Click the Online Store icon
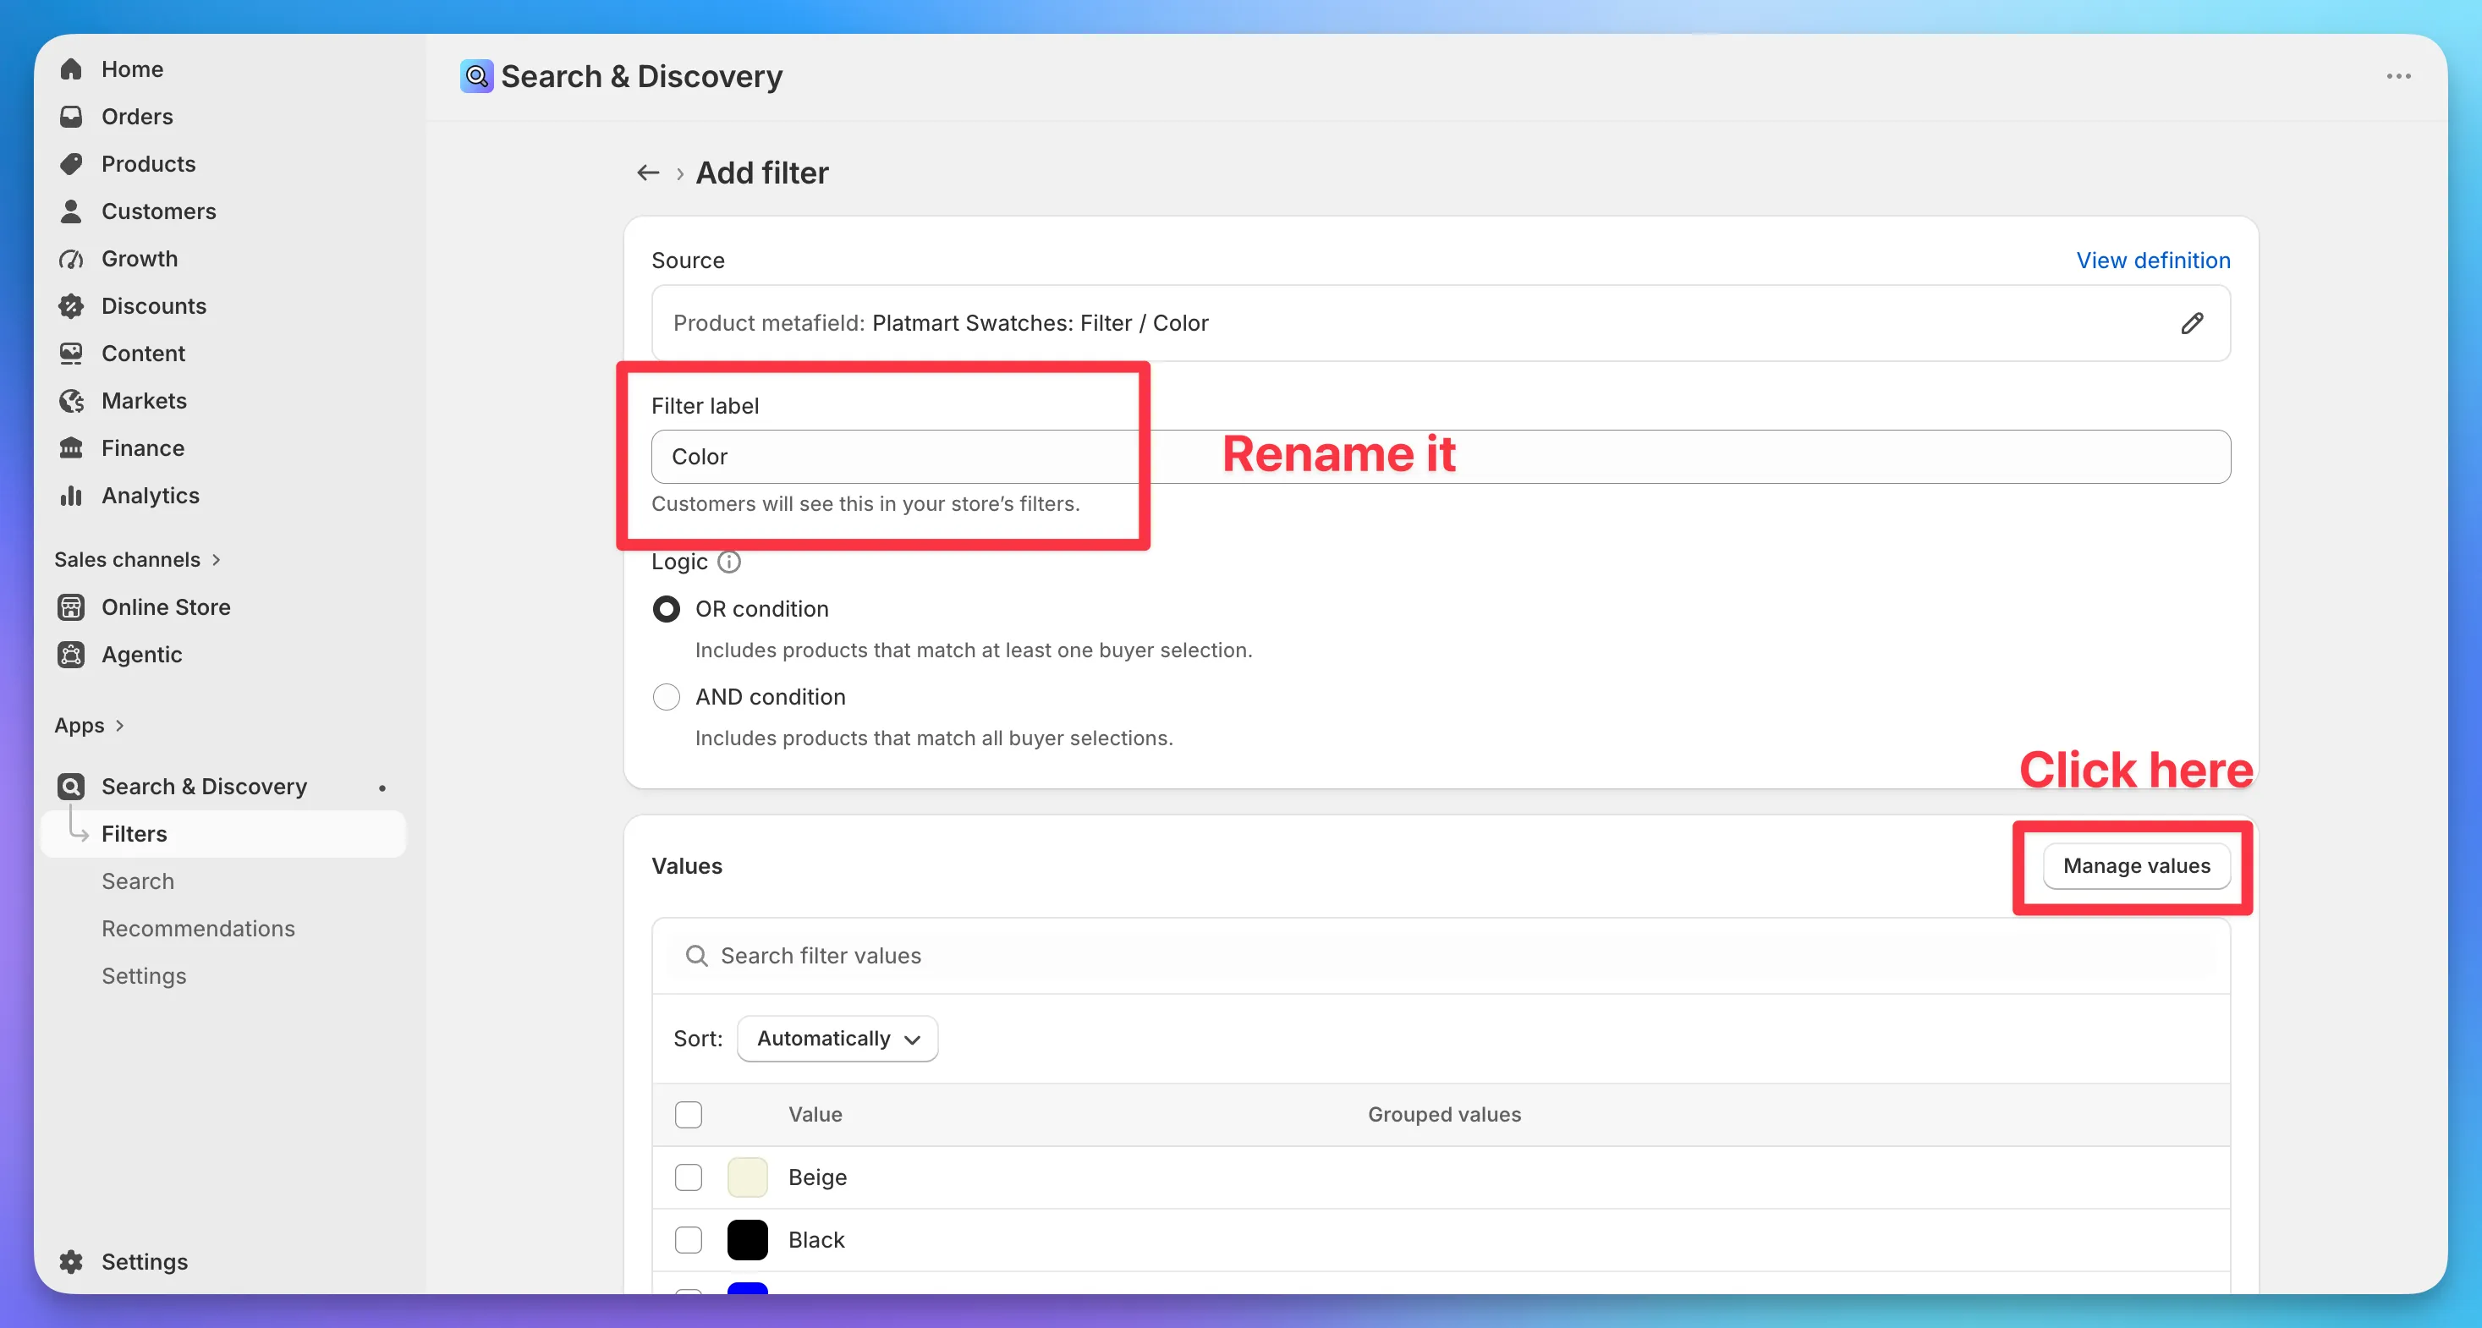 [x=71, y=607]
